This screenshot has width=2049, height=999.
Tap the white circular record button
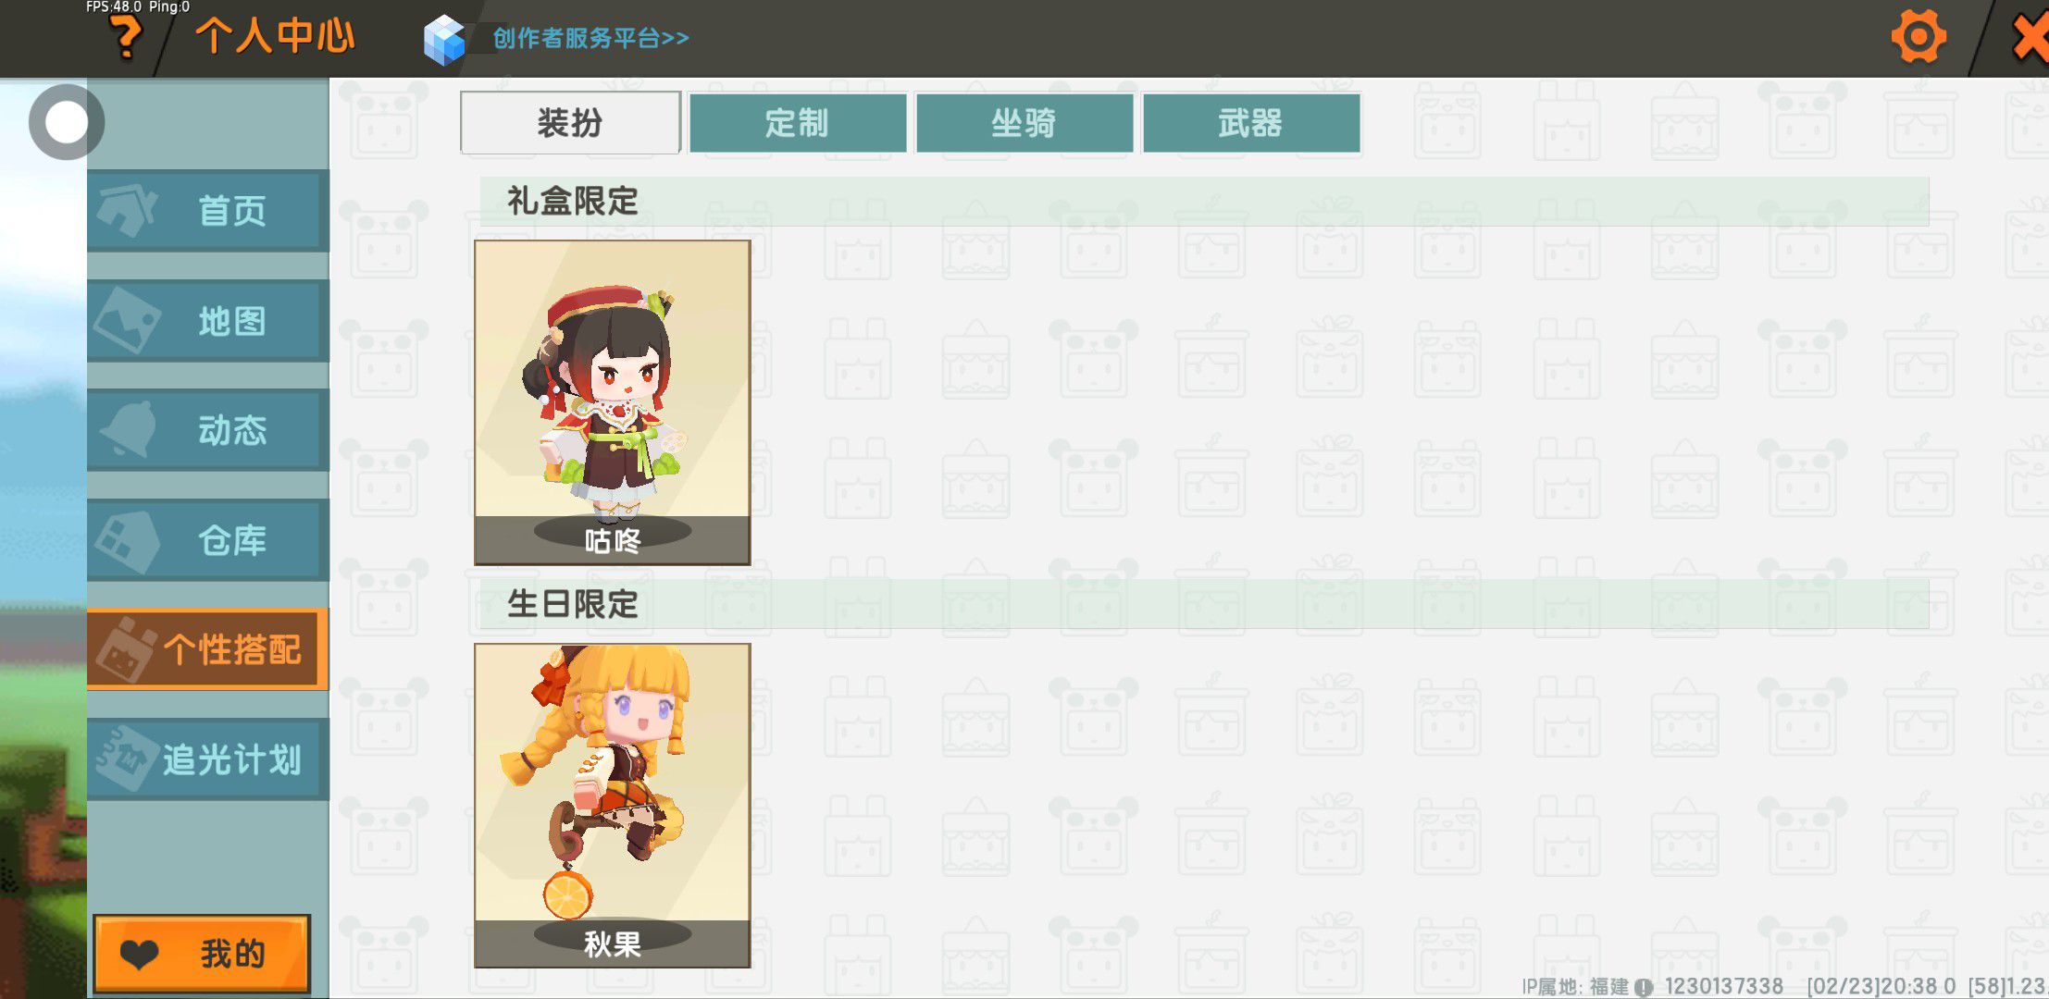66,122
